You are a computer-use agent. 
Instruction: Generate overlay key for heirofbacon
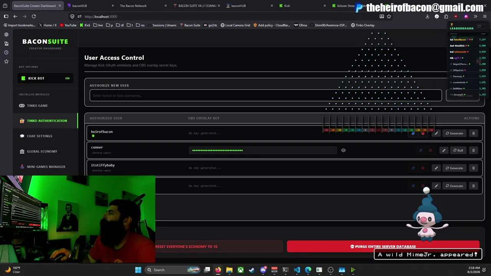pos(454,133)
